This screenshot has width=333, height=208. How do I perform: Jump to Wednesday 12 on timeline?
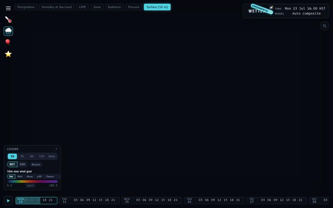[157, 200]
